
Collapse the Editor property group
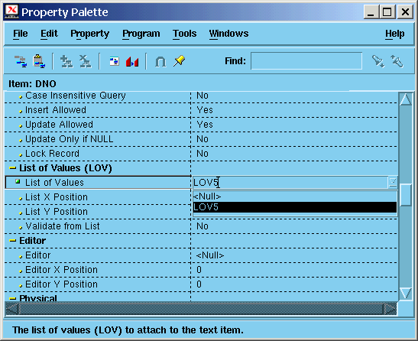pos(12,241)
